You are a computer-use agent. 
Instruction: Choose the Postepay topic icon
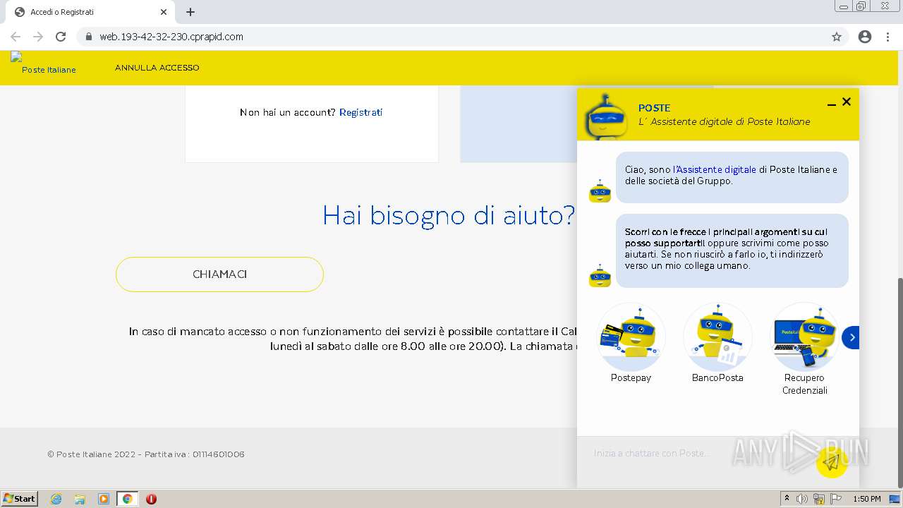(x=631, y=337)
